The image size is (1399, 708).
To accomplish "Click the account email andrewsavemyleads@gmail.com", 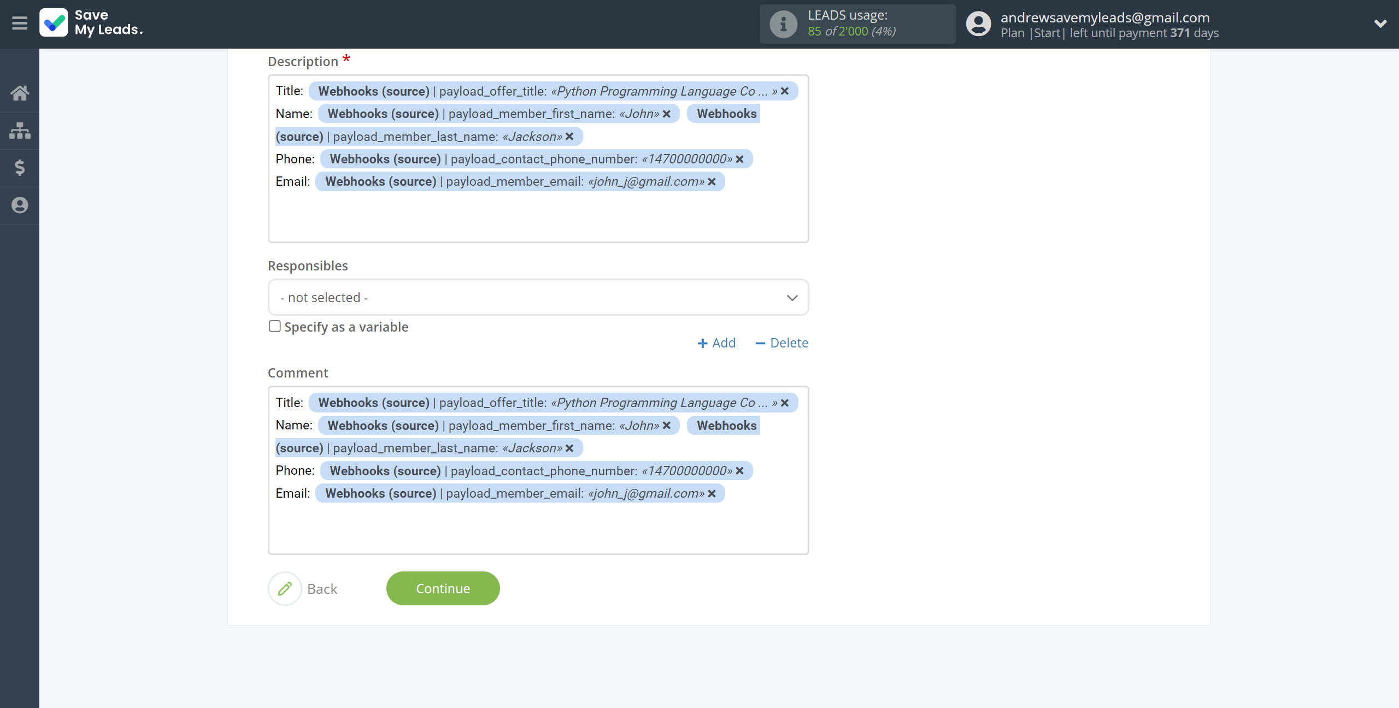I will click(1104, 17).
